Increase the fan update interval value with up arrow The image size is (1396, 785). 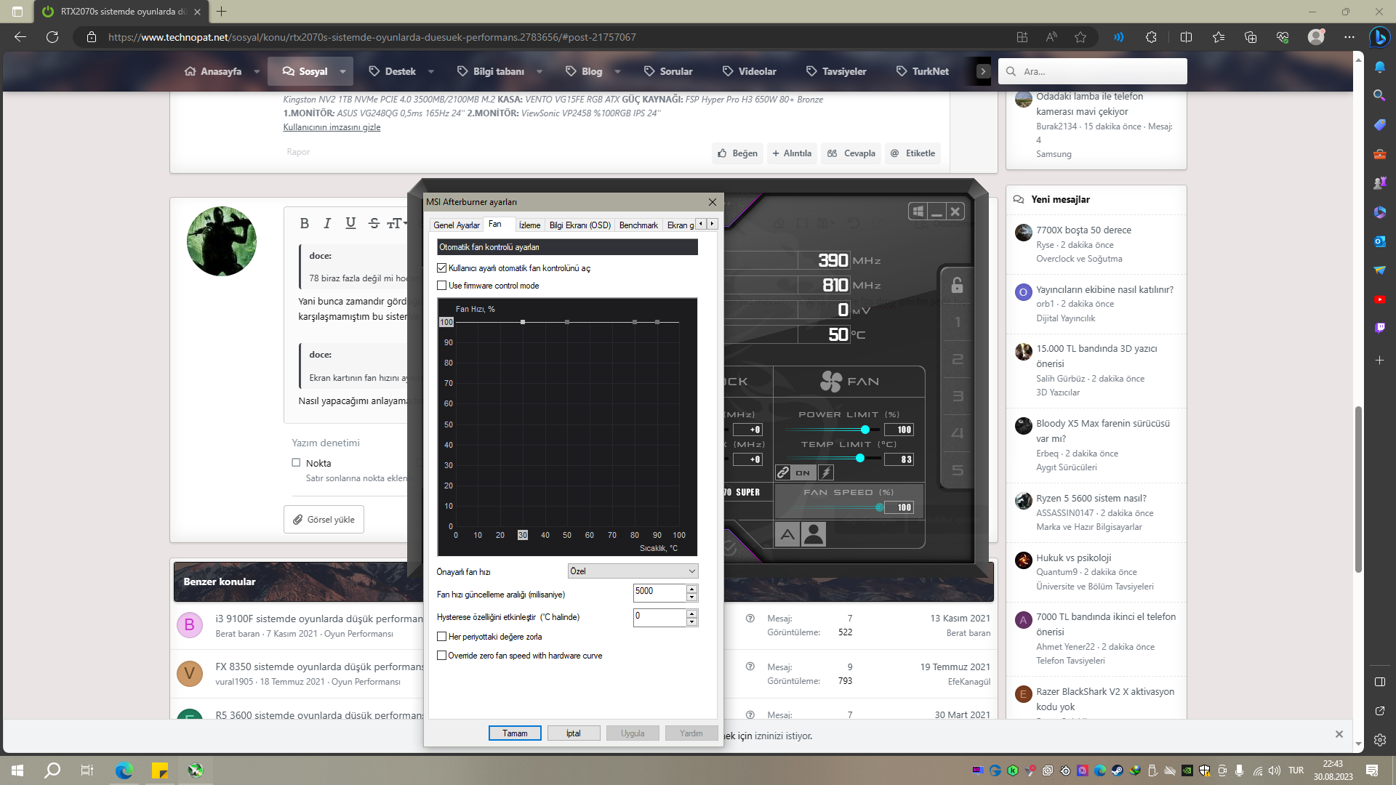[x=691, y=588]
